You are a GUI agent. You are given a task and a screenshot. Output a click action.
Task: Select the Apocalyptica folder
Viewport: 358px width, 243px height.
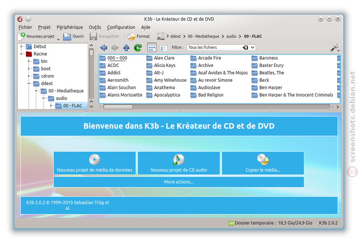[x=163, y=95]
